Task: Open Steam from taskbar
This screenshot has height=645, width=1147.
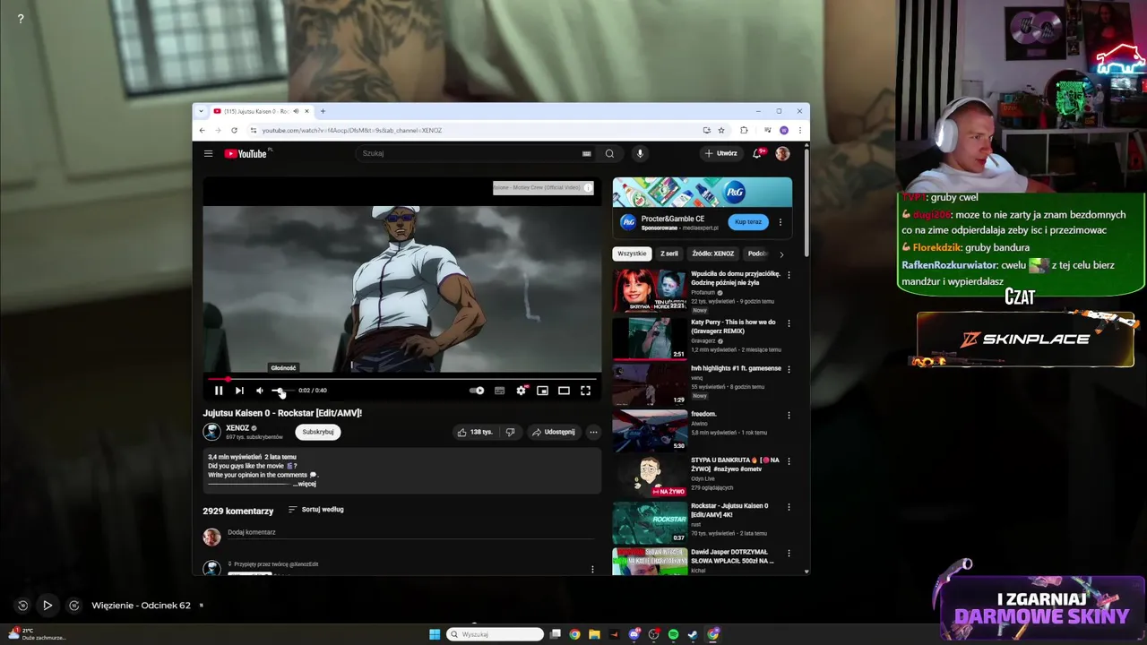Action: (x=693, y=634)
